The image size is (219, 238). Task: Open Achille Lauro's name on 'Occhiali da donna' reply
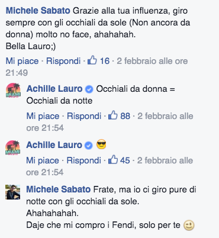[54, 89]
